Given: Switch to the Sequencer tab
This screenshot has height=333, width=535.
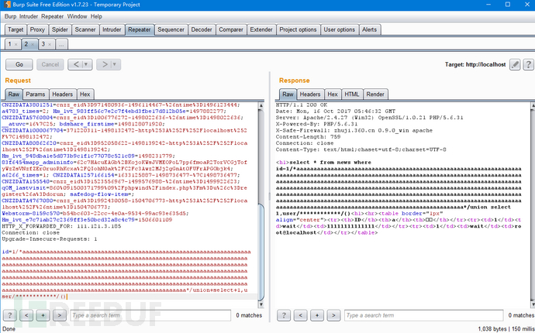Looking at the screenshot, I should click(x=171, y=29).
